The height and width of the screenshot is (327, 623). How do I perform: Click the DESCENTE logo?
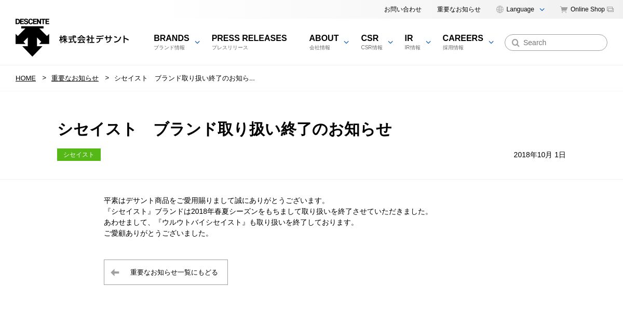pos(32,37)
